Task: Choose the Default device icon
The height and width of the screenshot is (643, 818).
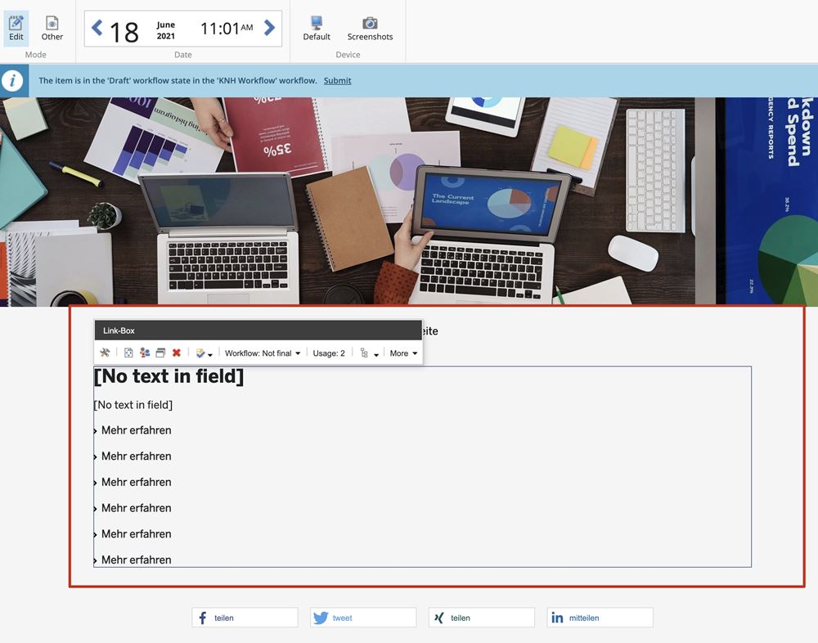Action: [x=317, y=28]
